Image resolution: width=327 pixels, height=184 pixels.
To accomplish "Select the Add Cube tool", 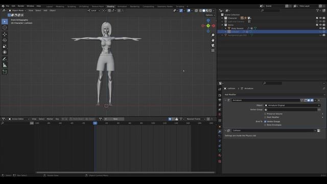I will (5, 72).
